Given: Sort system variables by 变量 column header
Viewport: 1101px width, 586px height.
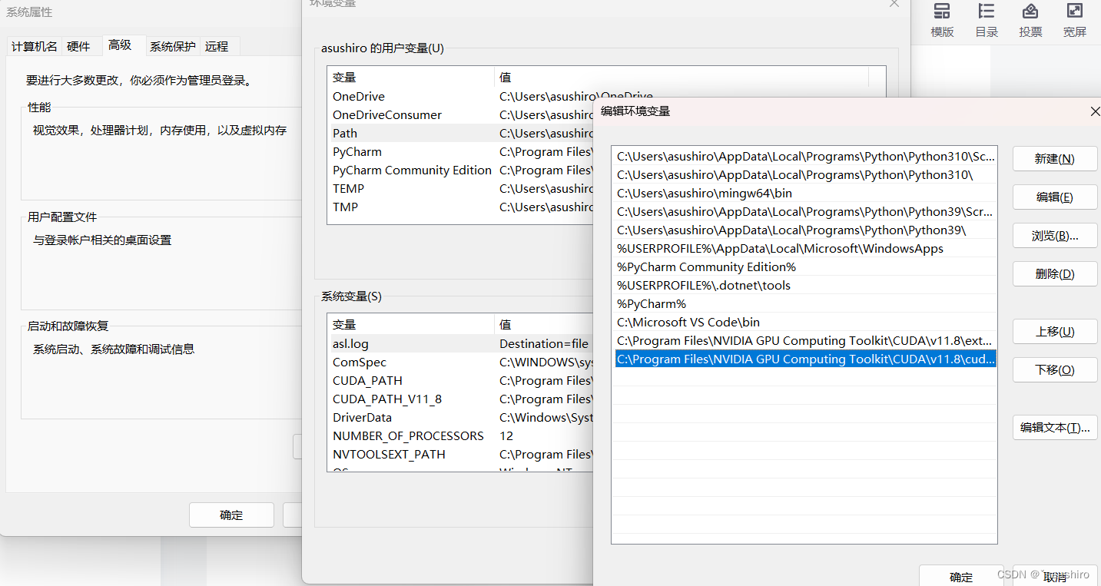Looking at the screenshot, I should point(411,325).
